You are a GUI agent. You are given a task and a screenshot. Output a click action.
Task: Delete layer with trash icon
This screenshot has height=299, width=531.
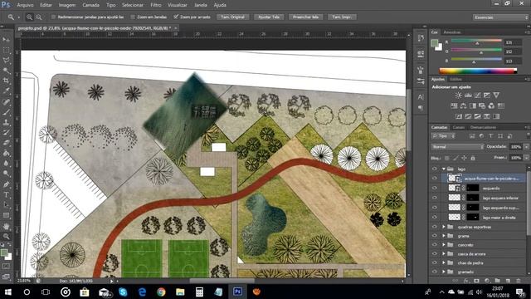tap(518, 281)
